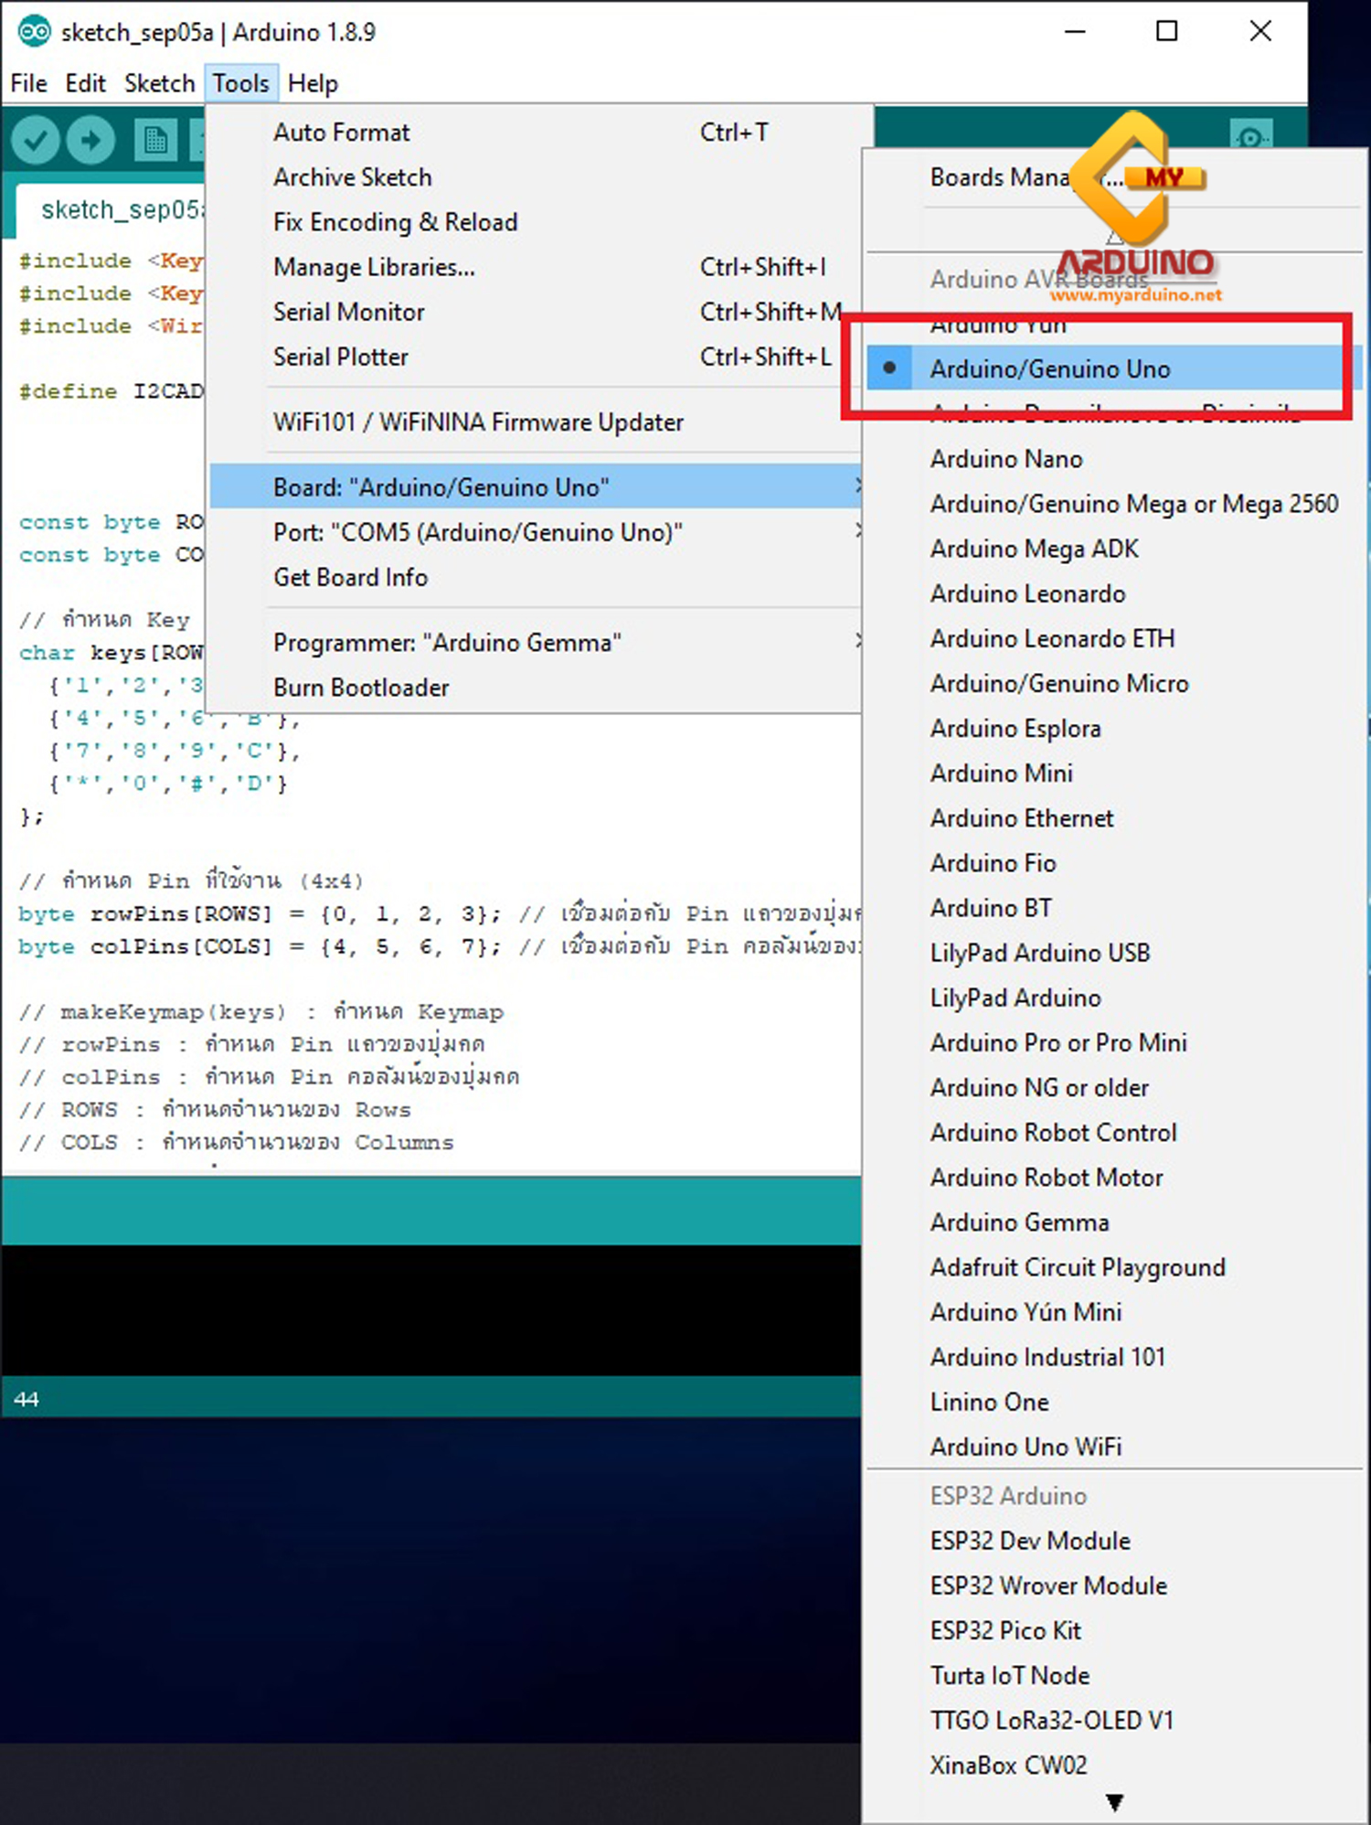Click the New sketch file icon
This screenshot has height=1825, width=1371.
tap(154, 141)
